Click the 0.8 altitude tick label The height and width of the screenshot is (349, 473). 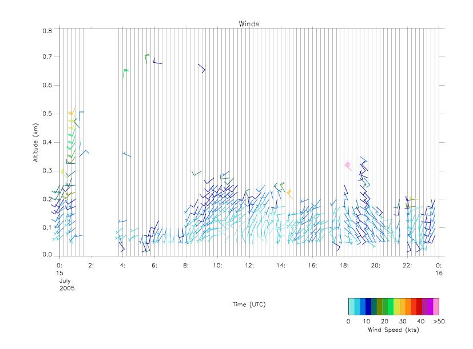[x=47, y=31]
